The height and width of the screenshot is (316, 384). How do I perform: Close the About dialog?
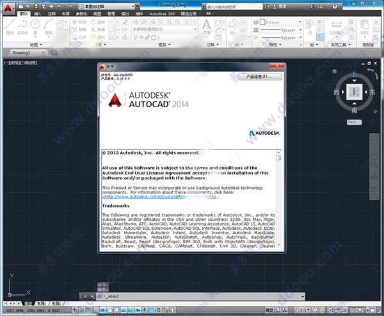277,66
